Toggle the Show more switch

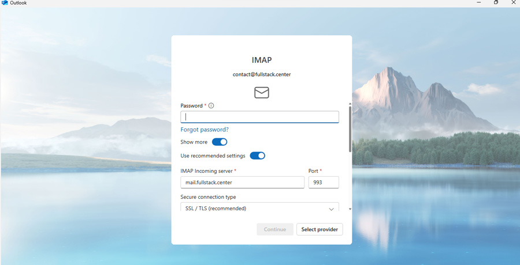[x=220, y=142]
